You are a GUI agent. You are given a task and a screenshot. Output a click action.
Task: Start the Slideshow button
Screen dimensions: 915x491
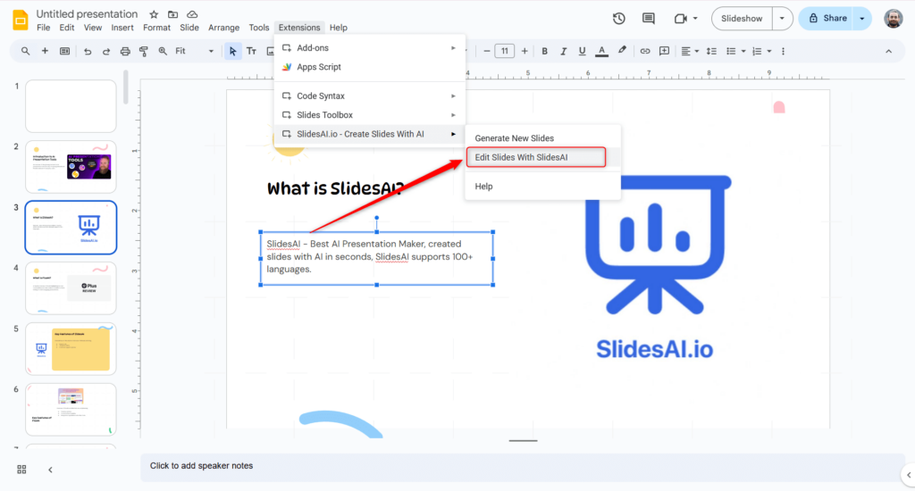(742, 18)
